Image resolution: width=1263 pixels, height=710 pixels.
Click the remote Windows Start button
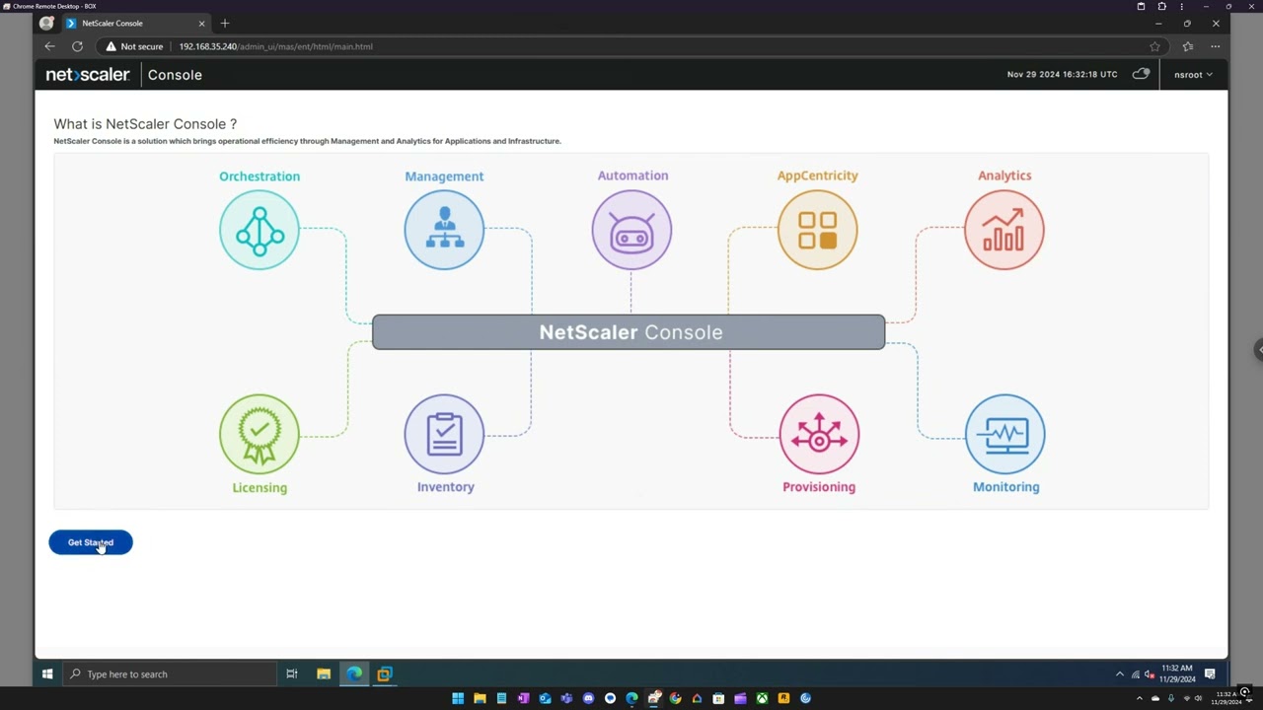click(x=47, y=674)
